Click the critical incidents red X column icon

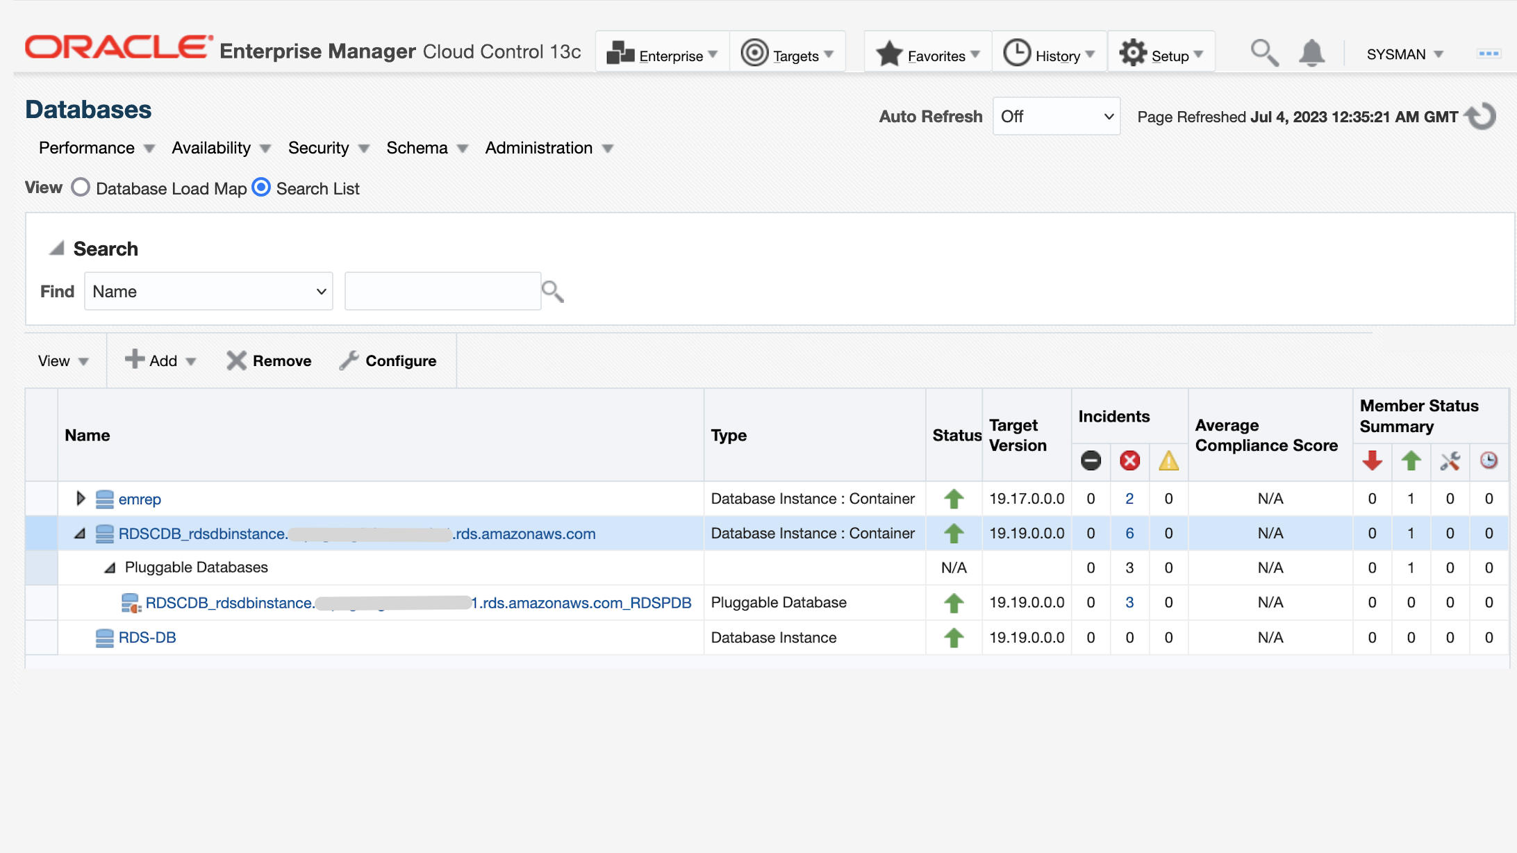(1129, 461)
